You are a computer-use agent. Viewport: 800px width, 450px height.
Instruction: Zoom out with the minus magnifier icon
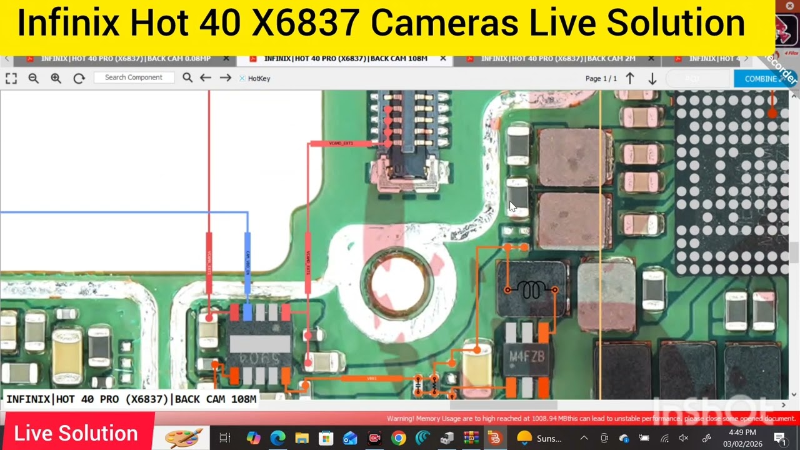34,78
